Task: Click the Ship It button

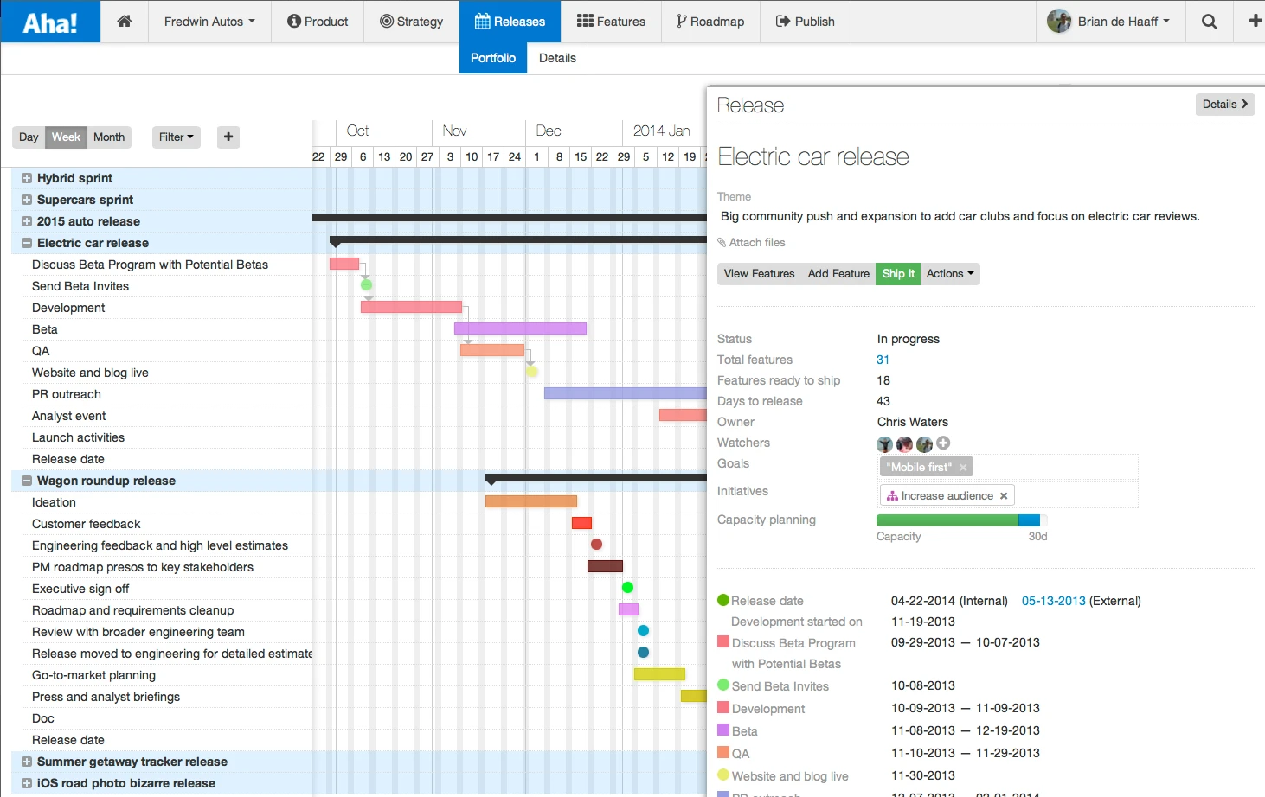Action: [898, 274]
